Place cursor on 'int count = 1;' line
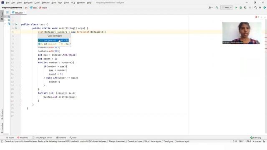Viewport: 267px width, 150px height. pos(48,59)
